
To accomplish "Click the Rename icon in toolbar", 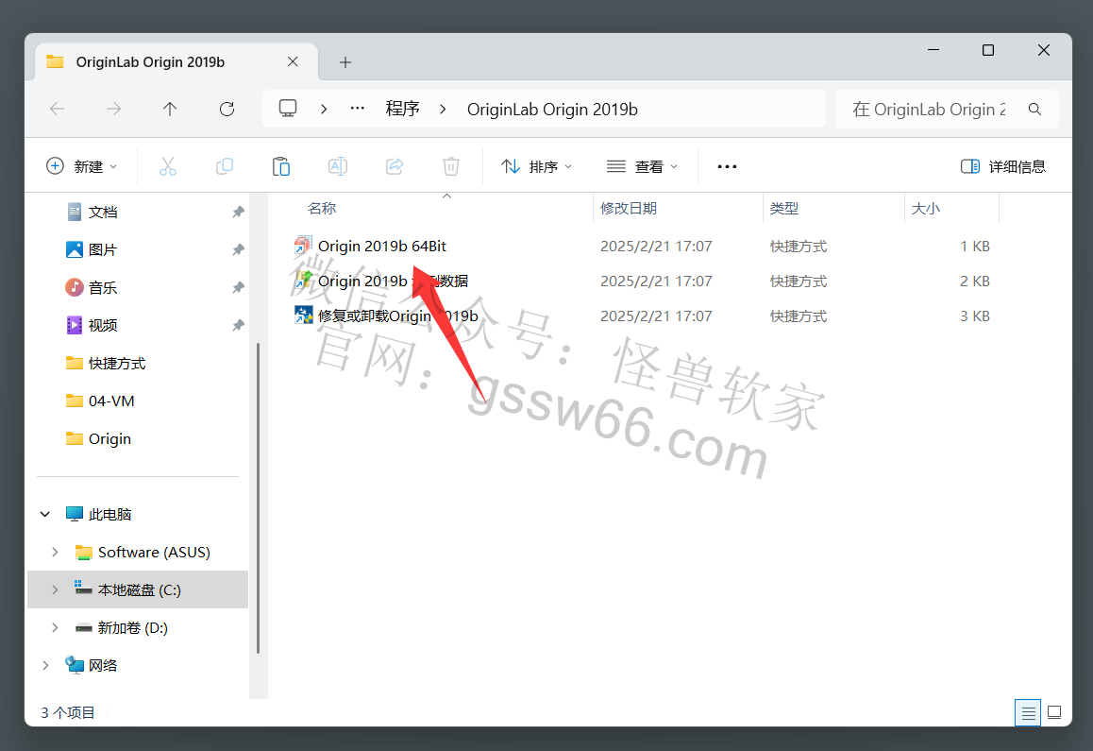I will tap(337, 167).
